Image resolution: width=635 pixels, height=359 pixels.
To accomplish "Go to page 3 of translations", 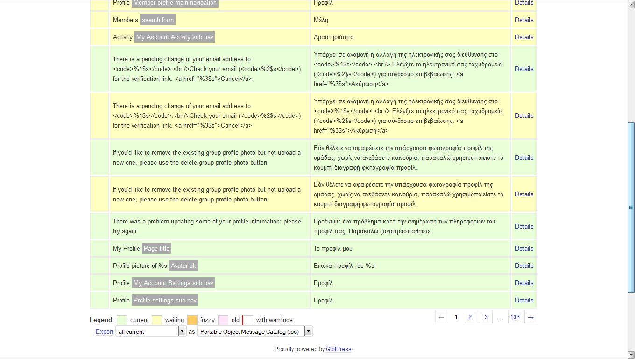I will [x=486, y=317].
